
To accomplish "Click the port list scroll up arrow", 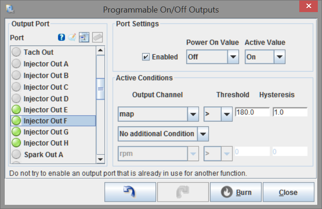I will (100, 51).
